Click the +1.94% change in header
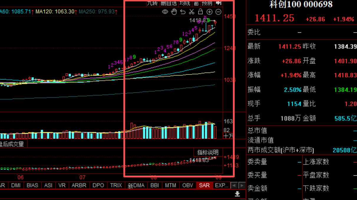The height and width of the screenshot is (200, 357). coord(344,19)
